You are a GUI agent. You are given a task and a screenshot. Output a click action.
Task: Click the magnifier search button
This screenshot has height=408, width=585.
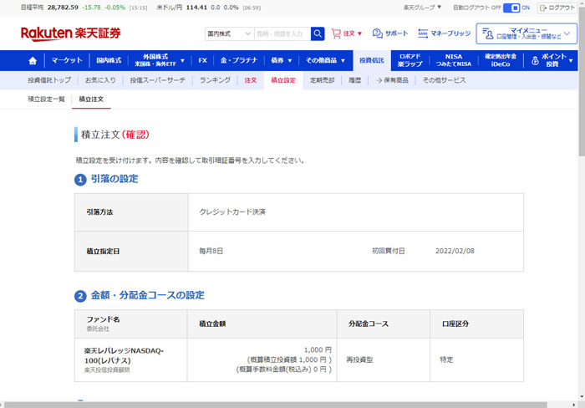[318, 33]
